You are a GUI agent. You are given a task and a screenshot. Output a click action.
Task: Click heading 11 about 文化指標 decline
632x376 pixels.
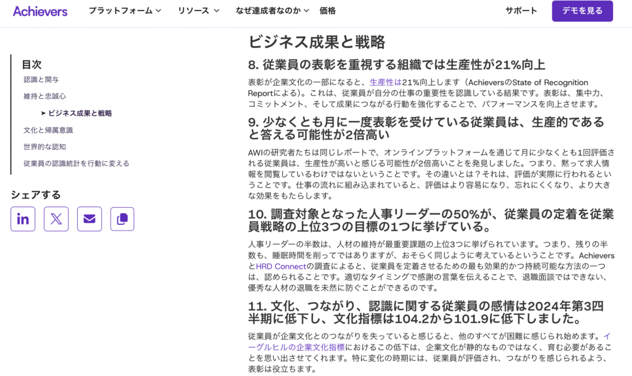pyautogui.click(x=426, y=313)
